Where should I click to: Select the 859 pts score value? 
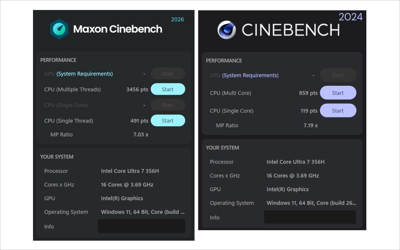click(308, 93)
